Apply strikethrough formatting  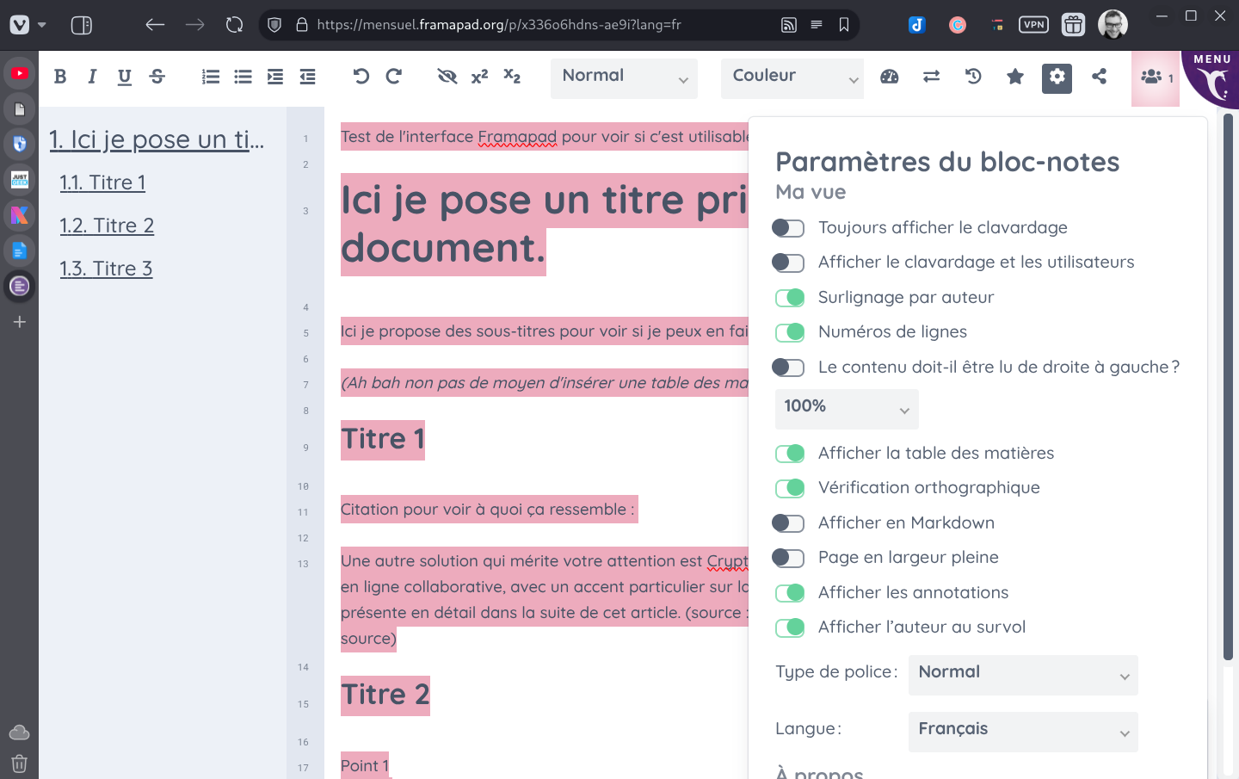coord(157,77)
